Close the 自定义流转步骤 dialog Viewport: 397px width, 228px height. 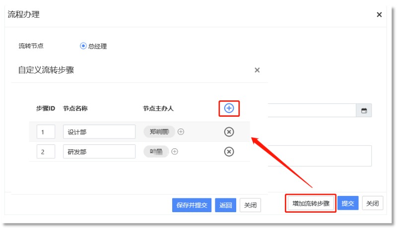(x=257, y=70)
